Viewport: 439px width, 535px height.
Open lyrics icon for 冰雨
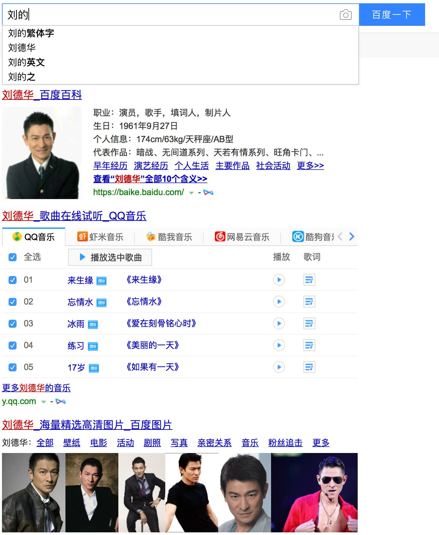(x=309, y=324)
